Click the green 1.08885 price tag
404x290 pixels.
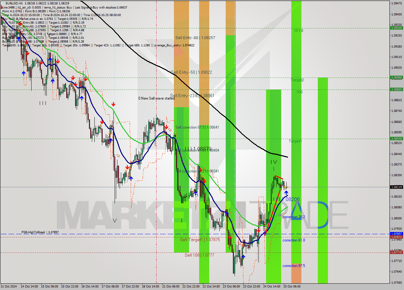(x=396, y=89)
